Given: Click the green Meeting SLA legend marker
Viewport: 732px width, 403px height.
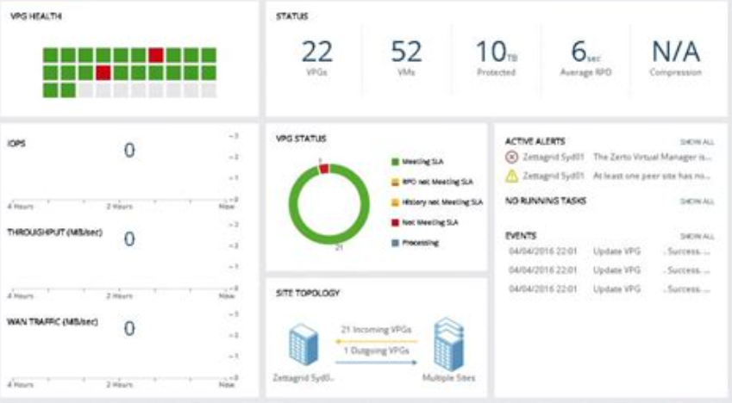Looking at the screenshot, I should click(395, 161).
